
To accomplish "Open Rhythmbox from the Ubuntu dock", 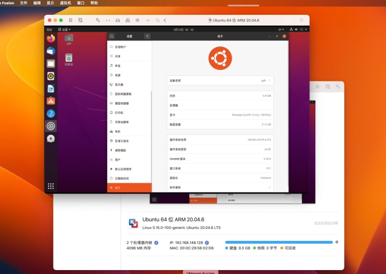I will click(x=51, y=76).
